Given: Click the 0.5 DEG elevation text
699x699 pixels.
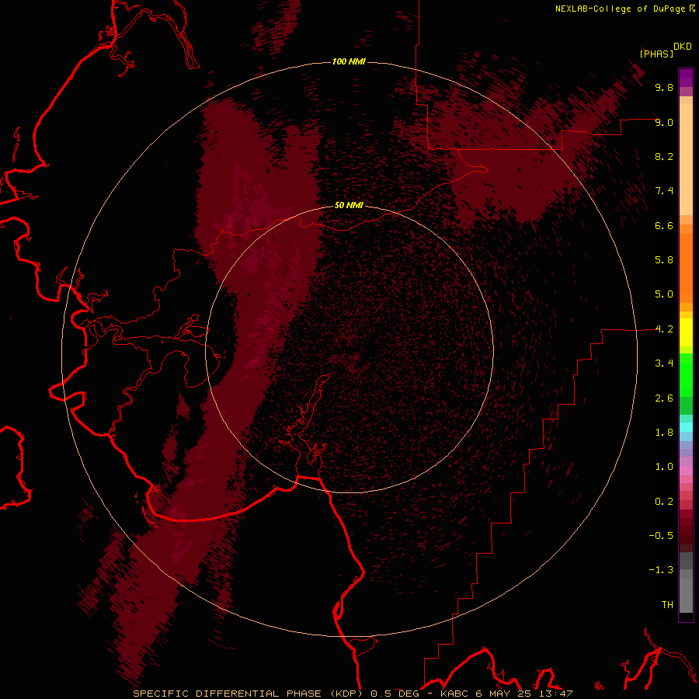Looking at the screenshot, I should pos(395,694).
